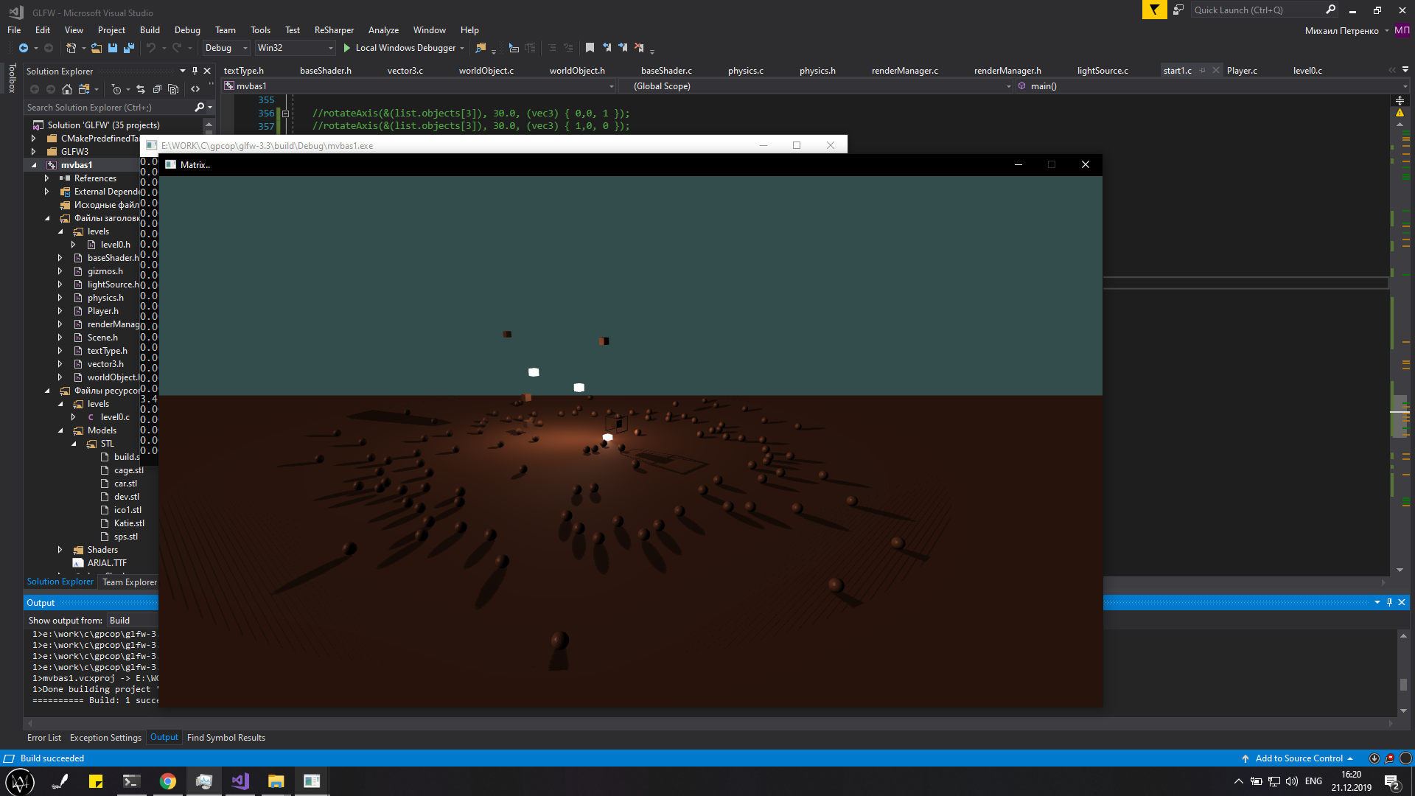1415x796 pixels.
Task: Open the feedback notification flag icon
Action: pyautogui.click(x=1153, y=10)
